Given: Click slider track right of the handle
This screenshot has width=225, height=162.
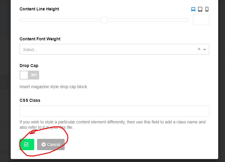Looking at the screenshot, I should click(x=148, y=20).
